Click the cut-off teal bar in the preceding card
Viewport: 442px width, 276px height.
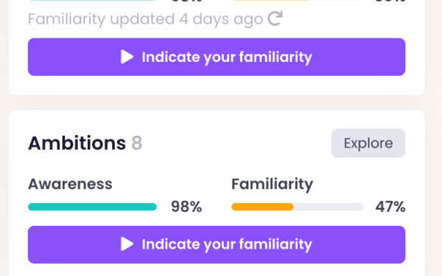click(x=92, y=0)
